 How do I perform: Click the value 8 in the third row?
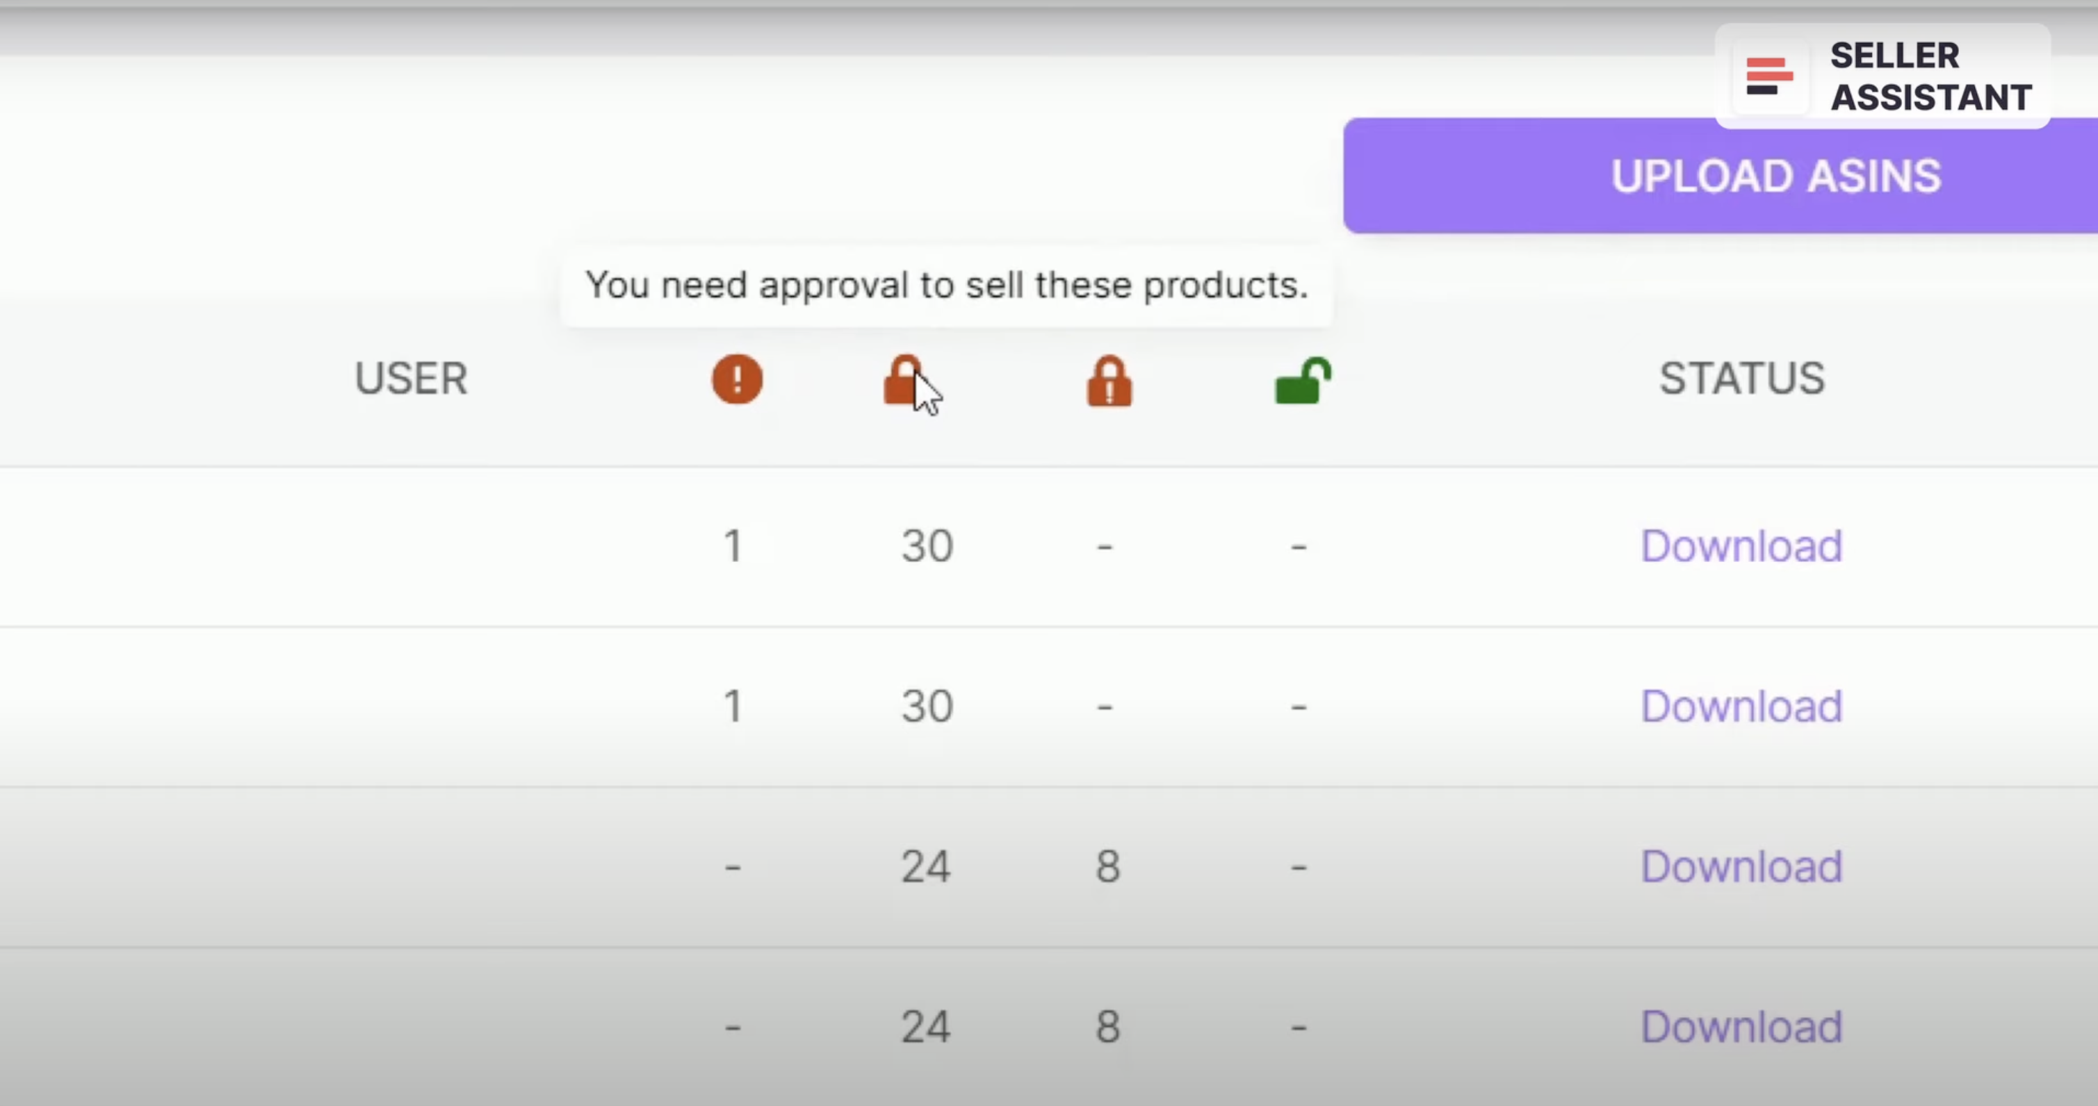(1106, 866)
